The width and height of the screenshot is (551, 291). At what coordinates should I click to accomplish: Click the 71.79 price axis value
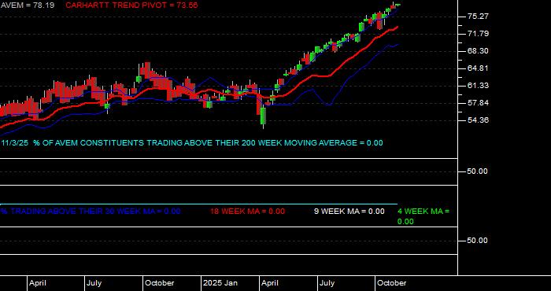[x=479, y=34]
